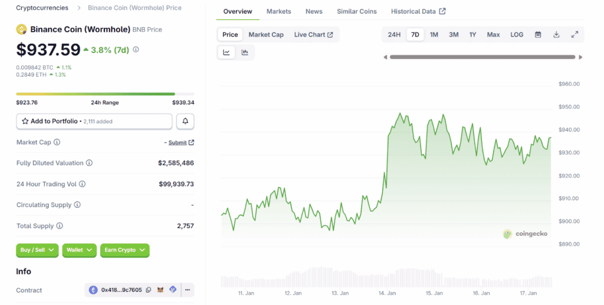The height and width of the screenshot is (305, 604).
Task: Download the chart data
Action: pos(556,35)
